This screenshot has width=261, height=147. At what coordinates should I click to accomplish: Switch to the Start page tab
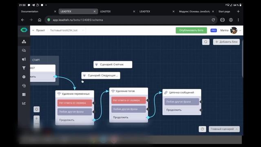224,11
